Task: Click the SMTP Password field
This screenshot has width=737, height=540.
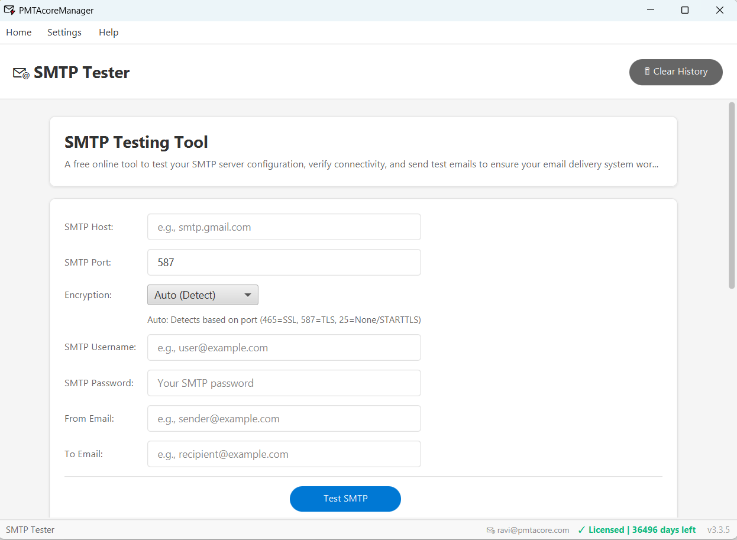Action: (284, 383)
